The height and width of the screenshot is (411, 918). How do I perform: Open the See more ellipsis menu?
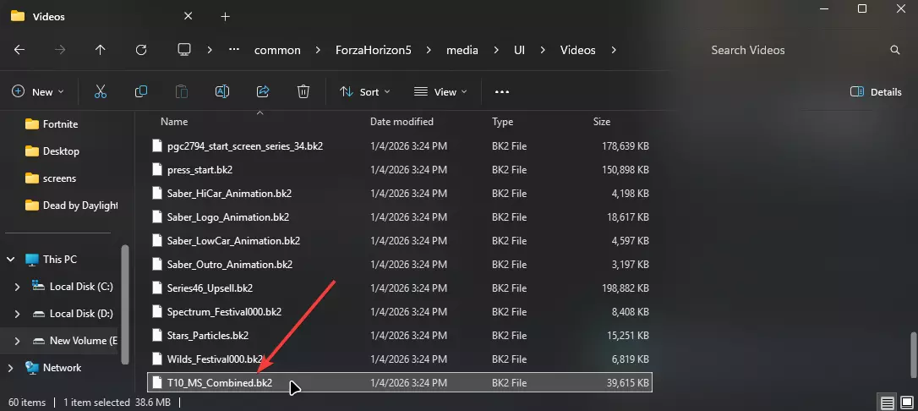coord(502,91)
